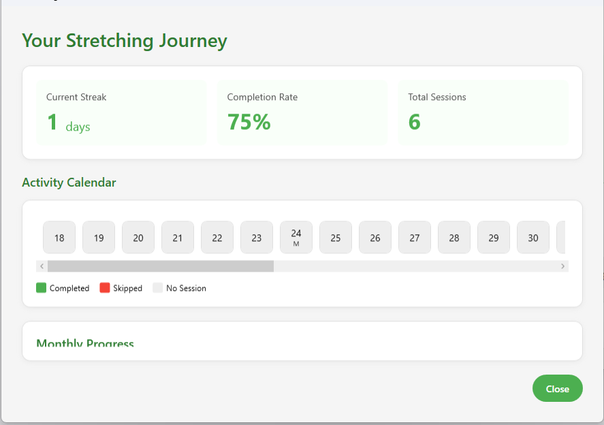Click calendar day 20 tile
Image resolution: width=604 pixels, height=425 pixels.
138,238
